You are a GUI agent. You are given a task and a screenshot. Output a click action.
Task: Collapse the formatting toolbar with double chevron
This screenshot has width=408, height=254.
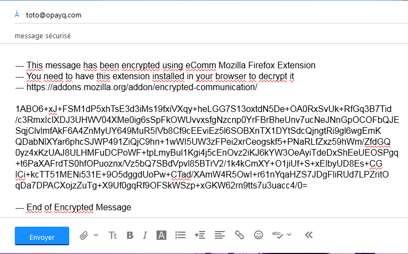(x=309, y=235)
